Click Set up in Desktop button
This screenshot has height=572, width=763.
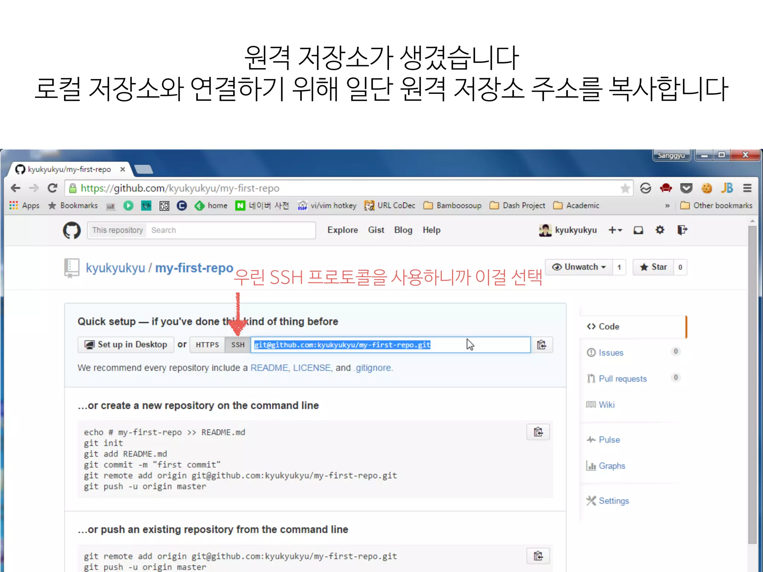[x=126, y=345]
